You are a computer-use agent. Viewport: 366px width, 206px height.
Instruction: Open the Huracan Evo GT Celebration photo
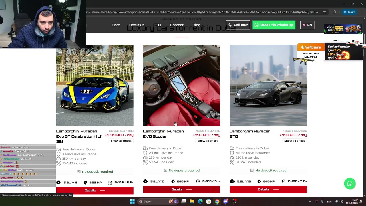click(95, 86)
